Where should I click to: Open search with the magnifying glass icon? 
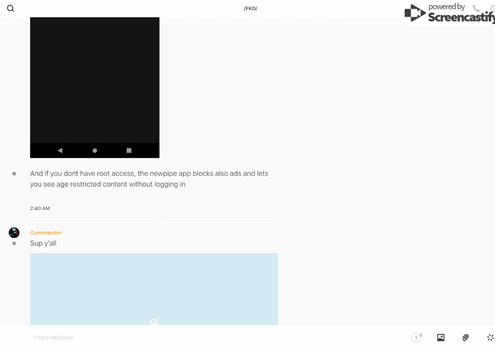(10, 8)
